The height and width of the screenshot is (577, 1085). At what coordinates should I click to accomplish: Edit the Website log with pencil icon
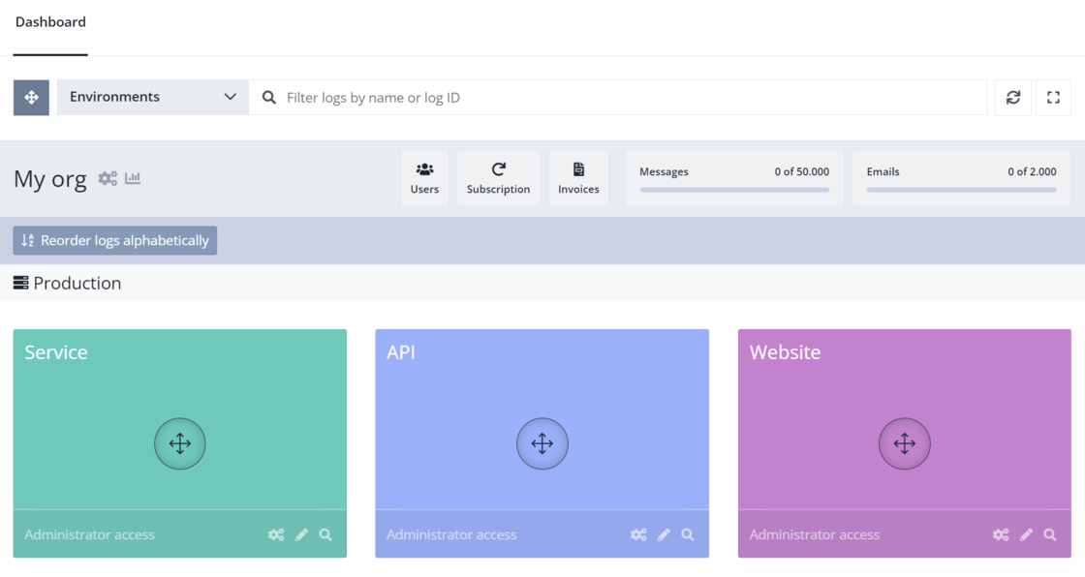click(1026, 534)
